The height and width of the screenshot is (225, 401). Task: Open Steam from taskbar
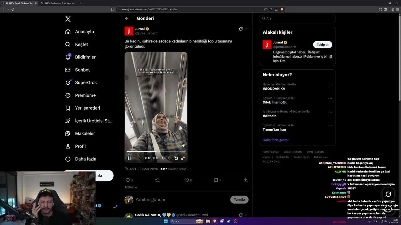click(x=228, y=221)
